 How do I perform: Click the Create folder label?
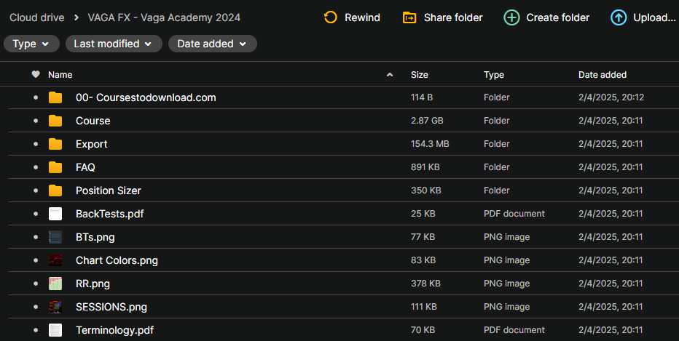point(558,17)
